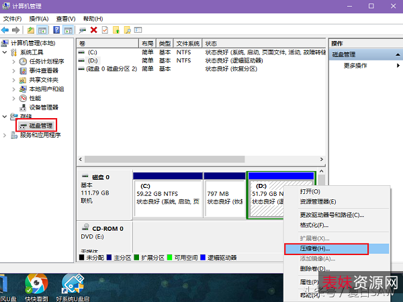Select Disk Management (磁盘管理) tree item
This screenshot has height=302, width=403.
(41, 126)
